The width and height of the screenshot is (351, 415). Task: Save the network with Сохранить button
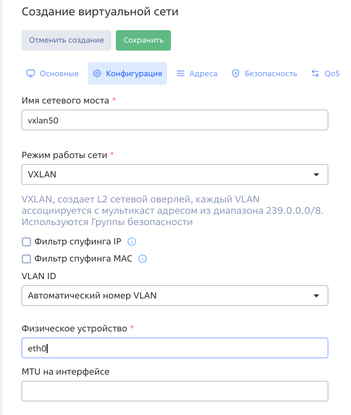[143, 40]
